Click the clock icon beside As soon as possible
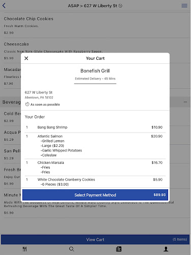 coord(27,104)
